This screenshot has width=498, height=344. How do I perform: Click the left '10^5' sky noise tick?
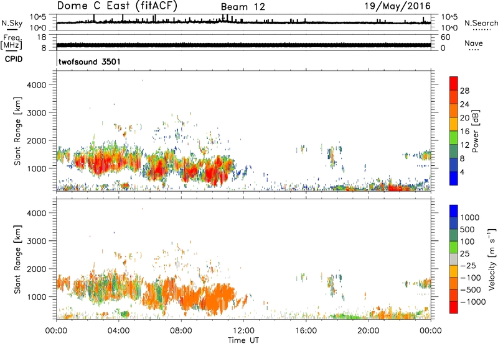coord(38,17)
